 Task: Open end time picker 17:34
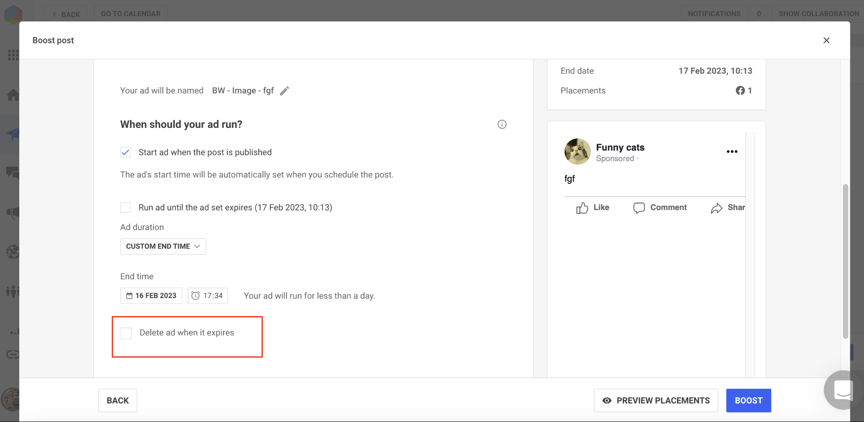[208, 296]
